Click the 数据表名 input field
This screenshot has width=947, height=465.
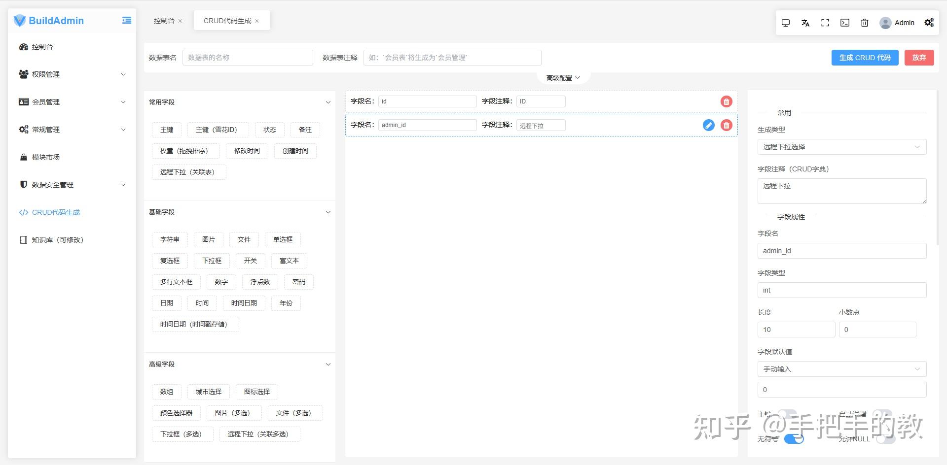[x=247, y=57]
